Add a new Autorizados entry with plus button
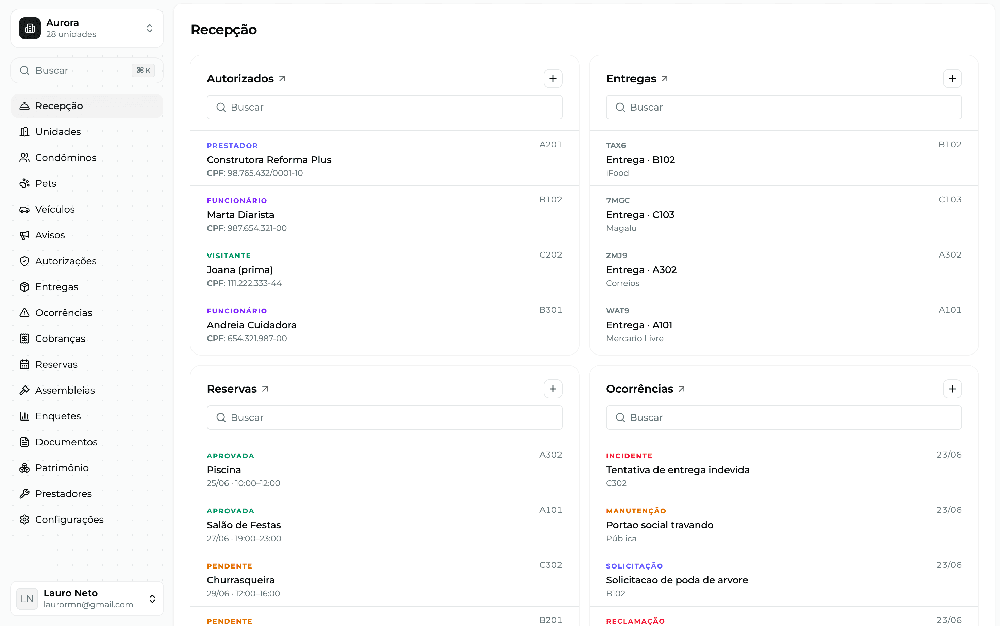1000x626 pixels. pos(553,79)
